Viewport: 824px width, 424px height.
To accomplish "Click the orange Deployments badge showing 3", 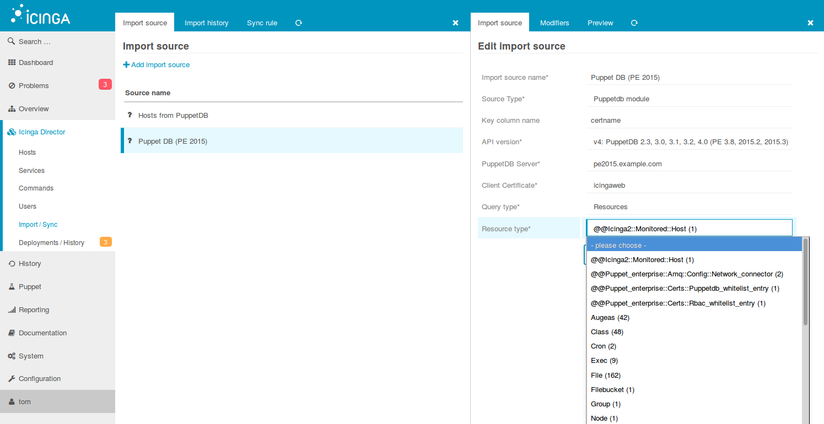I will click(105, 242).
